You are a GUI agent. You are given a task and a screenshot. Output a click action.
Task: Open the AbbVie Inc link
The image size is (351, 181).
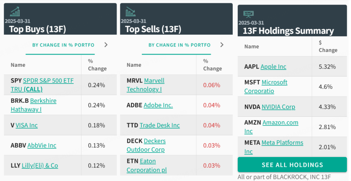click(42, 145)
